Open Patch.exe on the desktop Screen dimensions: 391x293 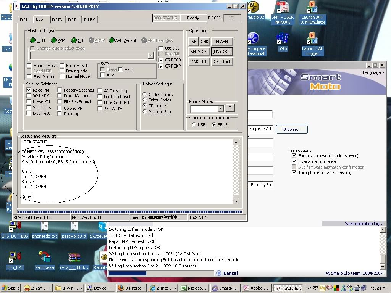[44, 261]
